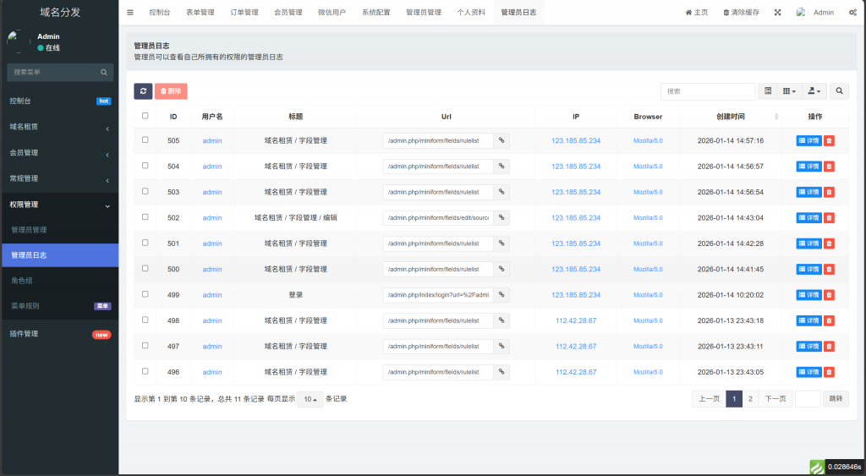The width and height of the screenshot is (866, 476).
Task: Delete log row 505 with the red trash icon
Action: [829, 141]
